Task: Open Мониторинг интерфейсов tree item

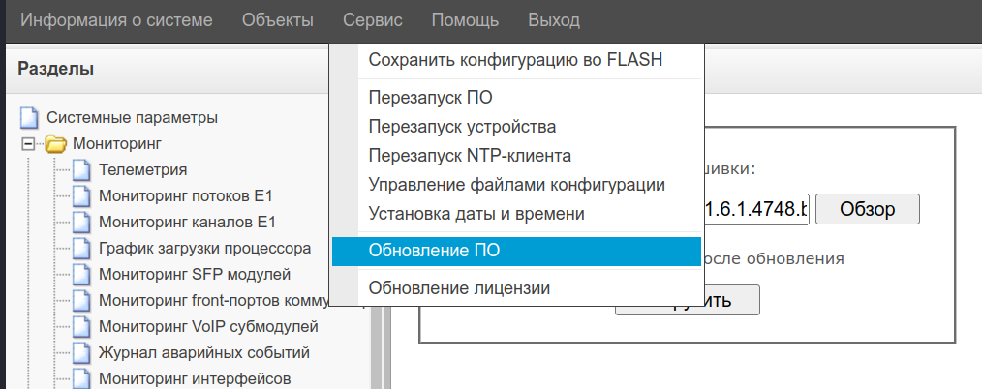Action: (x=195, y=378)
